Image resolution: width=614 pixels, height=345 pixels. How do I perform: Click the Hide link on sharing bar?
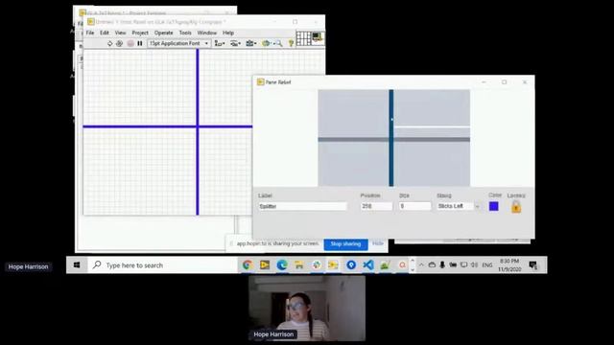[x=378, y=243]
